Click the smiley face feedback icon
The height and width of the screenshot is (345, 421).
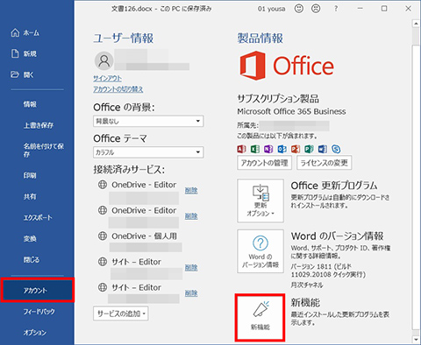(299, 9)
